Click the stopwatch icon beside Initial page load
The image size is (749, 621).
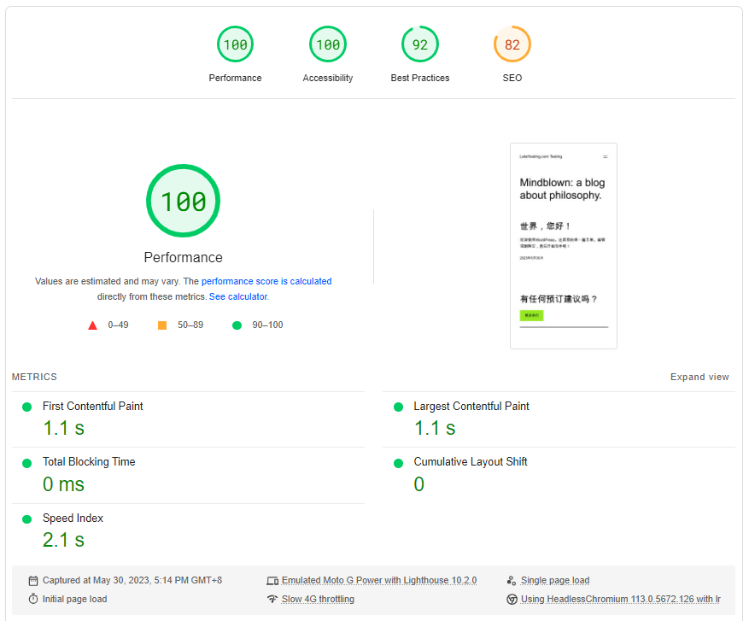click(x=33, y=599)
